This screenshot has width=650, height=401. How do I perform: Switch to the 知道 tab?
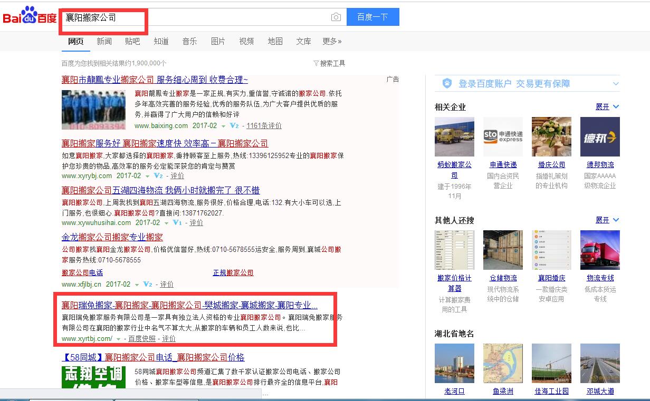point(161,41)
